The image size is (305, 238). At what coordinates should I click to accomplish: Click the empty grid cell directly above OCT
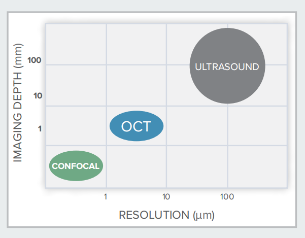pyautogui.click(x=136, y=85)
